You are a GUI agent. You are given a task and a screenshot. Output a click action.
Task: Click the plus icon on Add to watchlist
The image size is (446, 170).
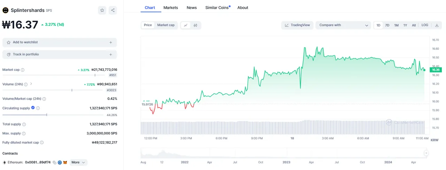click(111, 42)
